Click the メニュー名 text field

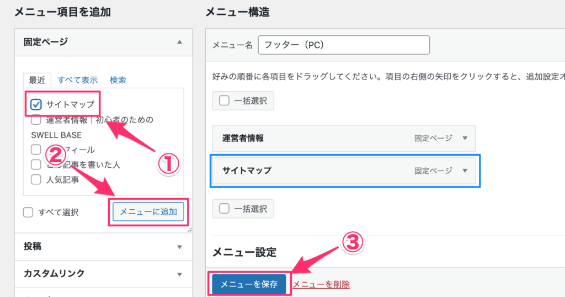[343, 45]
